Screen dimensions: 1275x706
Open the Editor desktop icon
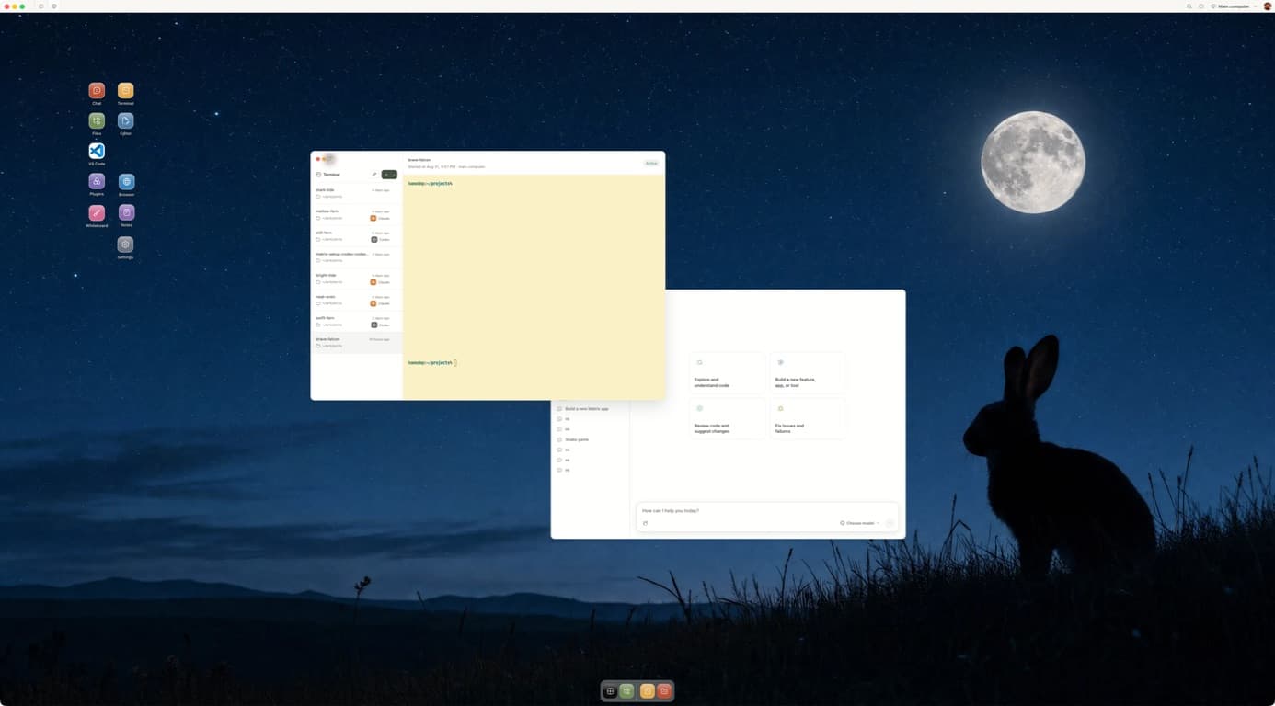[x=126, y=121]
